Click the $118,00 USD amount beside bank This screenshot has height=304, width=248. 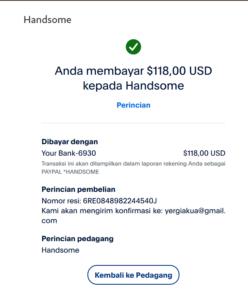point(204,153)
